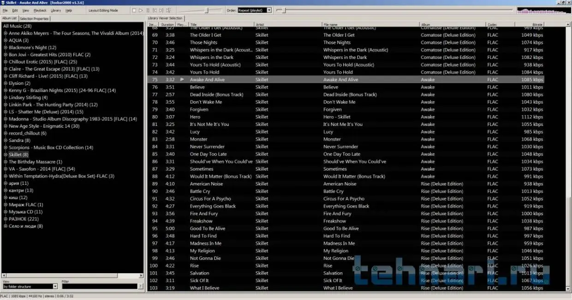The image size is (572, 300).
Task: Sort by the Duration column header
Action: (168, 24)
